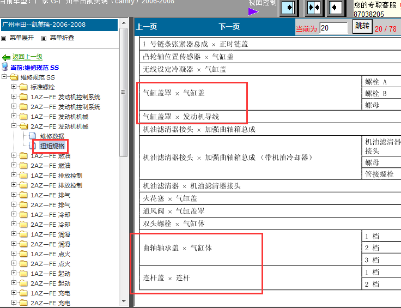Open the 2AZ-FE 排放控制 folder

click(x=56, y=185)
